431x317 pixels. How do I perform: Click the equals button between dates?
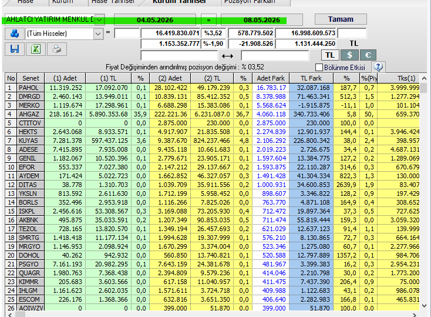click(208, 20)
